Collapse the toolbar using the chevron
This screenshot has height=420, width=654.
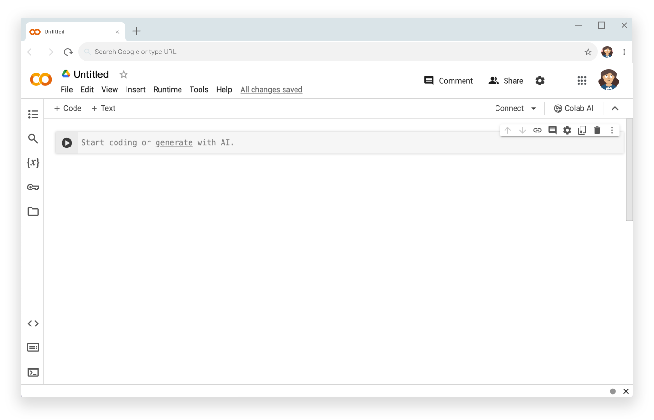coord(615,108)
